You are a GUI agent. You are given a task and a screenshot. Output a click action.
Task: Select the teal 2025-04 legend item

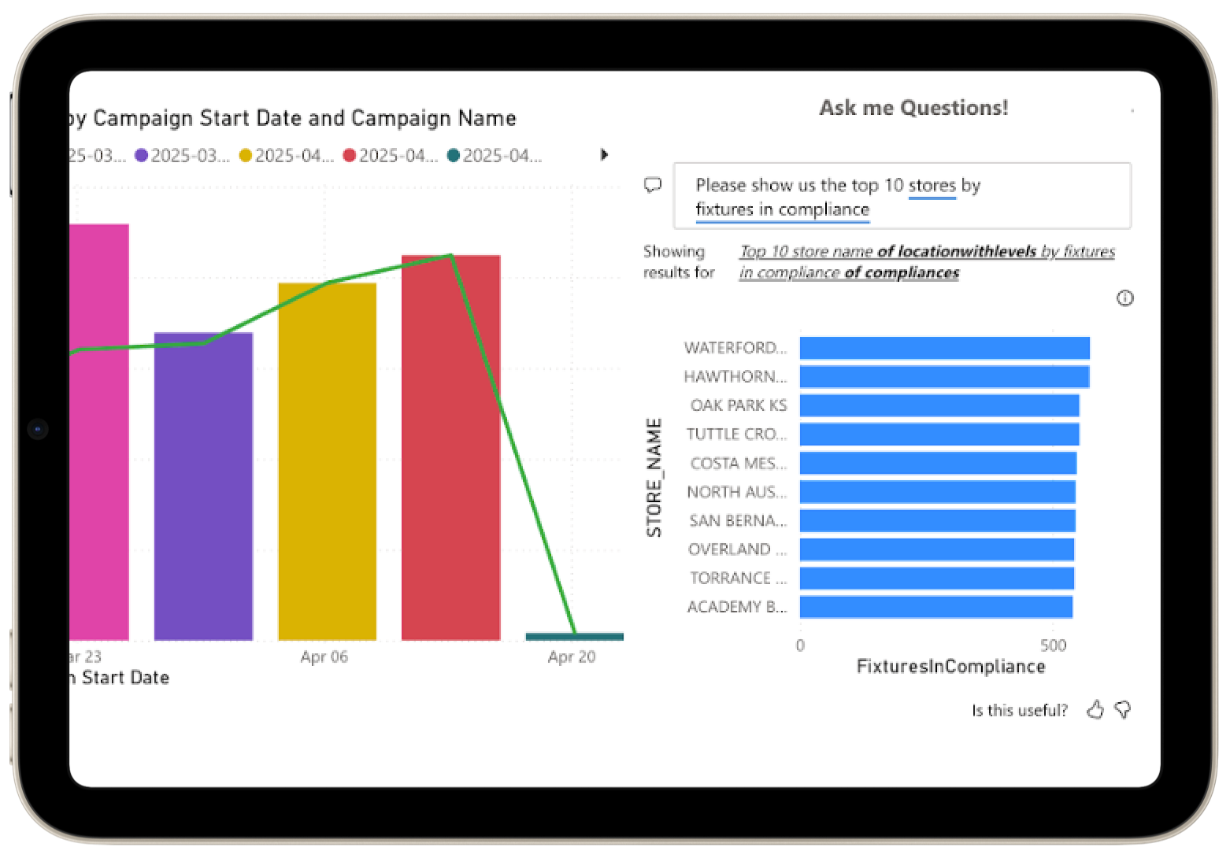point(495,156)
